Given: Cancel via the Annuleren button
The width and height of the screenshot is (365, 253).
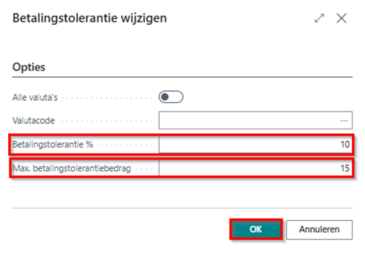Looking at the screenshot, I should pos(319,229).
